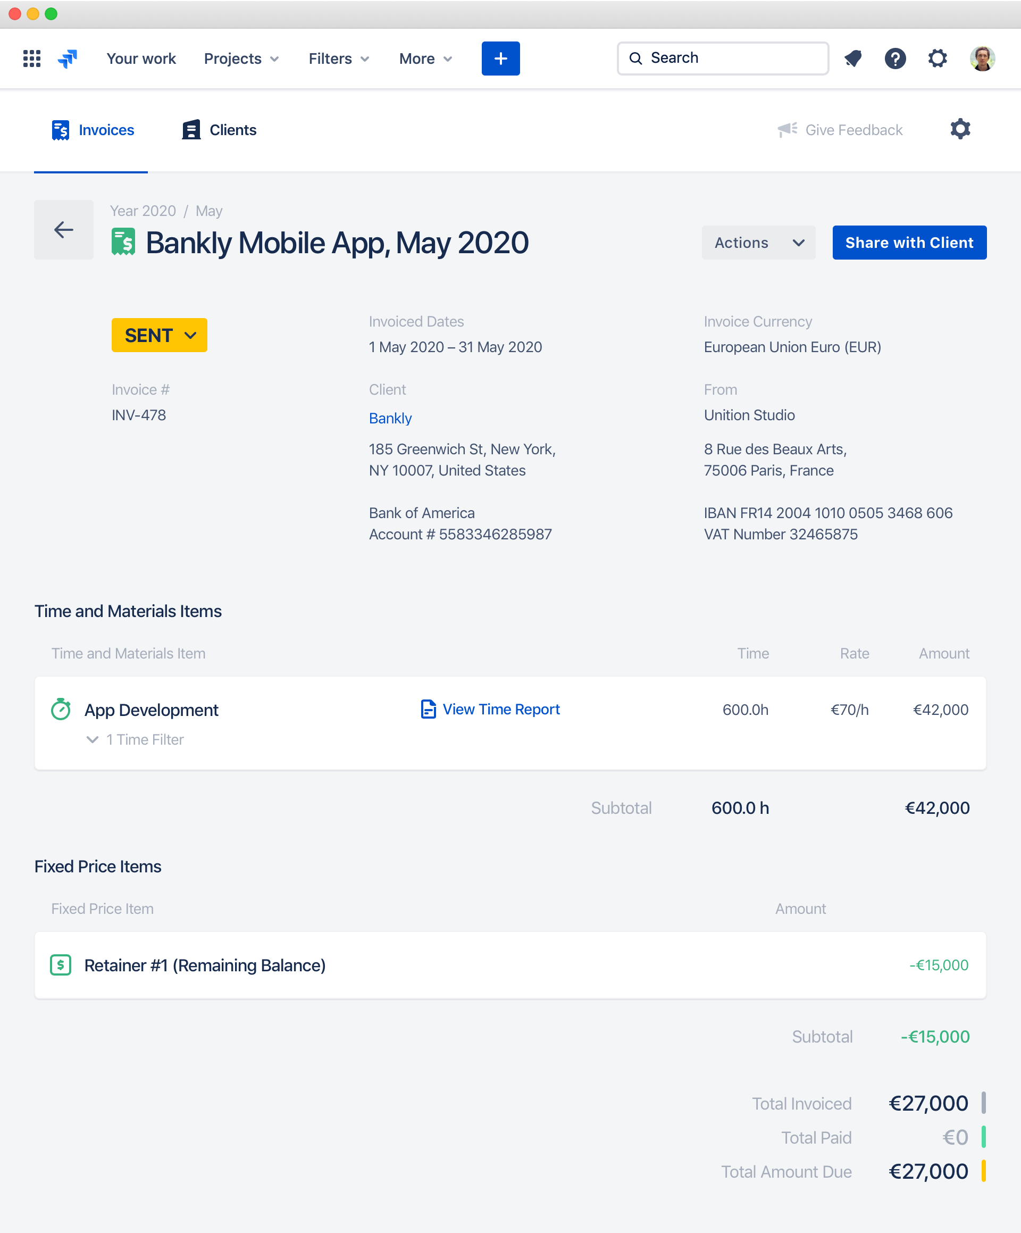Click the Retainer #1 dollar icon
1021x1233 pixels.
pyautogui.click(x=61, y=965)
